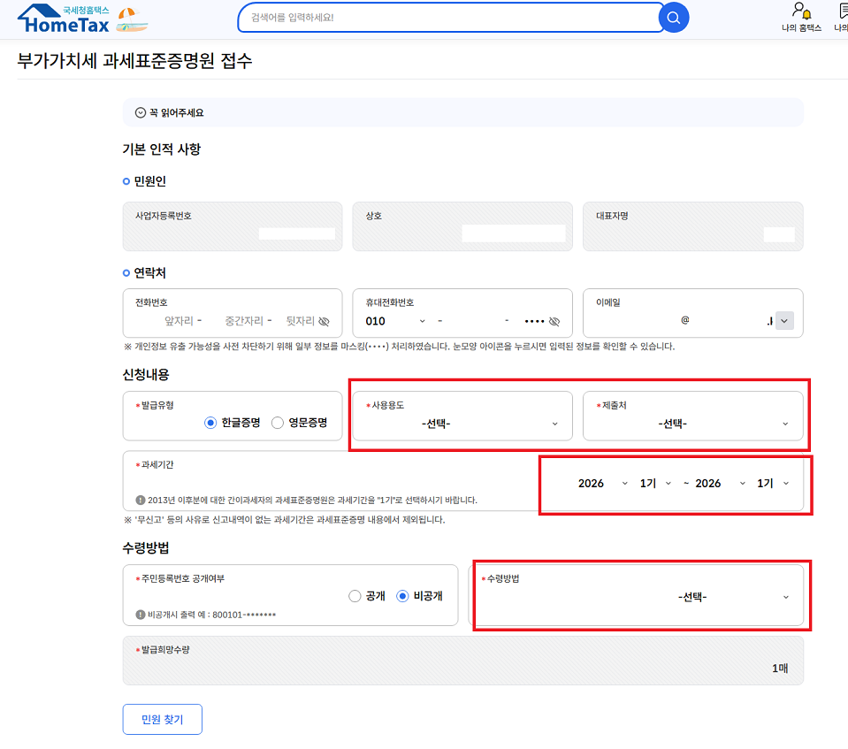Open 나의 홈택스 icon
The width and height of the screenshot is (848, 749).
(801, 18)
